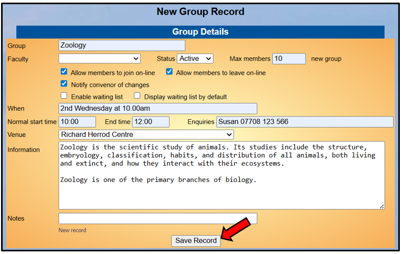Toggle Allow members to leave on-line checkbox
The height and width of the screenshot is (254, 403).
pyautogui.click(x=169, y=72)
